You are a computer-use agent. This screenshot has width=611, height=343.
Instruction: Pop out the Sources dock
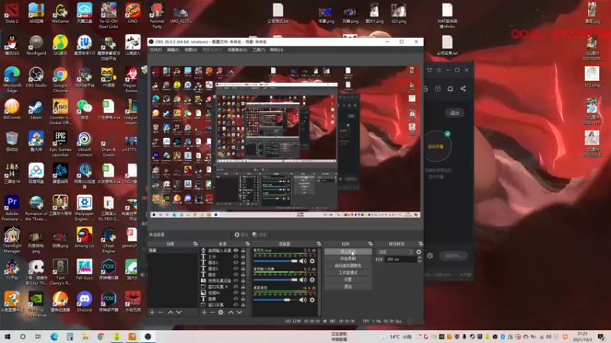coord(247,244)
